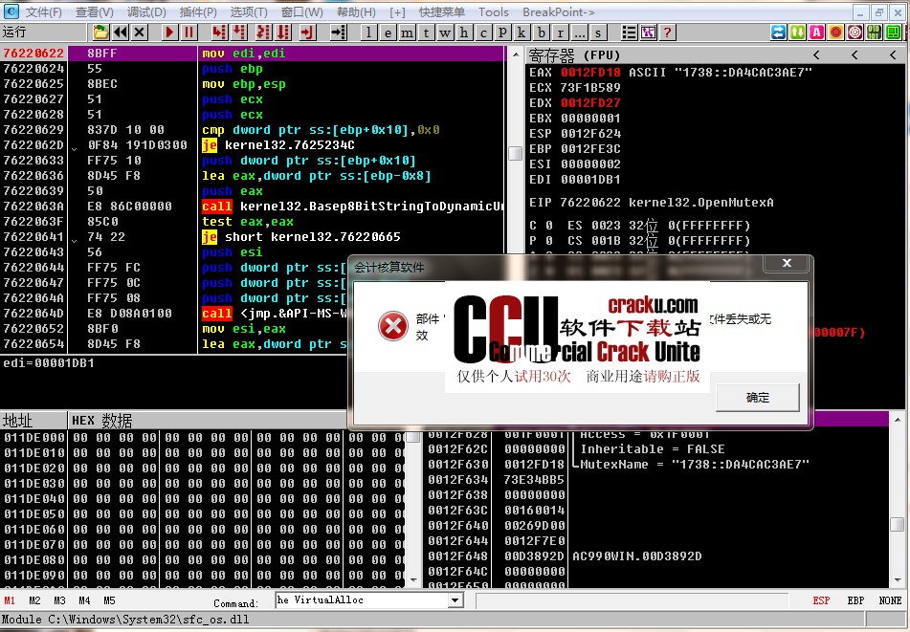
Task: Open the 调试(D) menu
Action: pyautogui.click(x=146, y=12)
